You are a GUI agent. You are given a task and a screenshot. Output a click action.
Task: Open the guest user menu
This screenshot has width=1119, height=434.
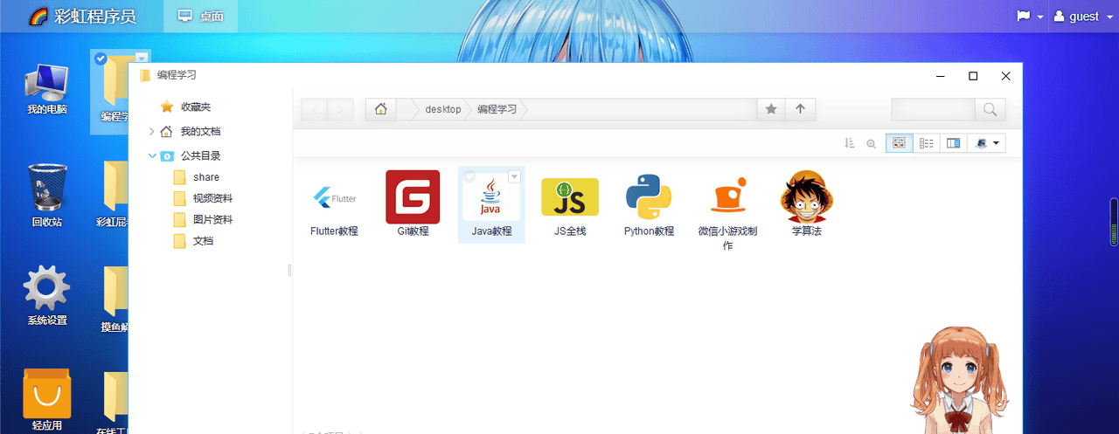[x=1082, y=17]
